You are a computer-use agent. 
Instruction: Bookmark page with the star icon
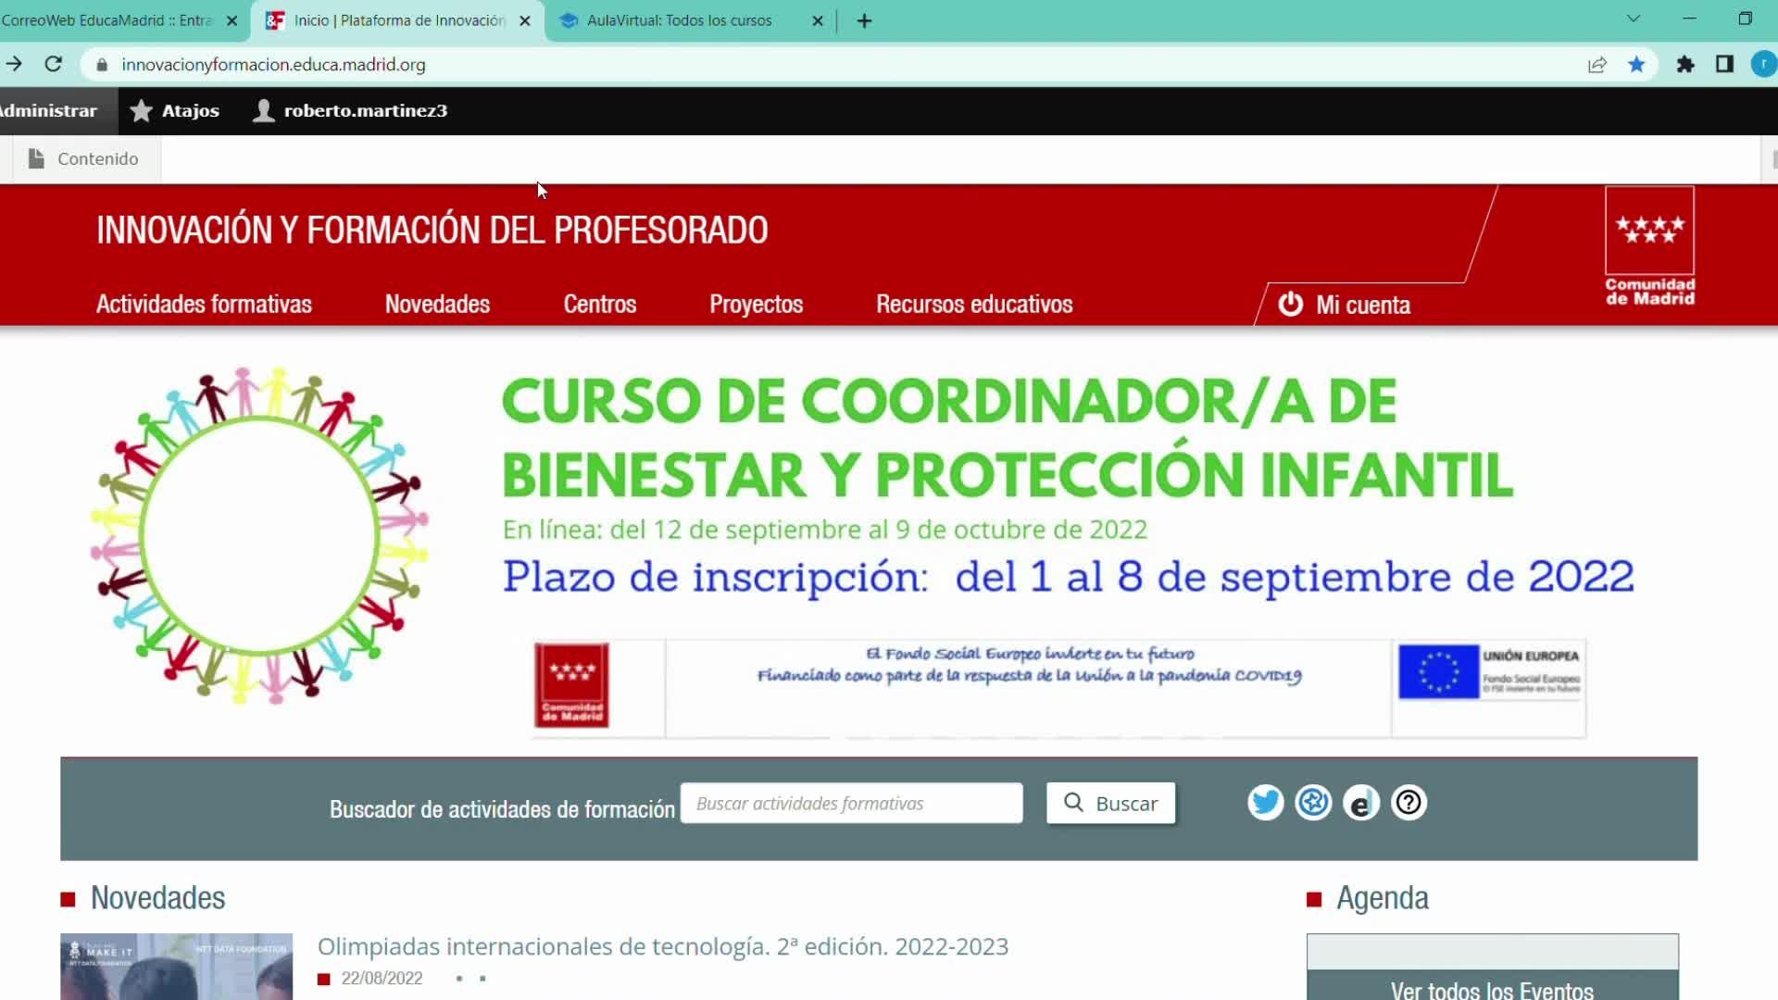[x=1636, y=65]
